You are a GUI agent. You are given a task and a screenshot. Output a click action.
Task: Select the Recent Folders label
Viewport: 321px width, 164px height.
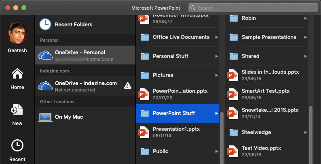[74, 25]
